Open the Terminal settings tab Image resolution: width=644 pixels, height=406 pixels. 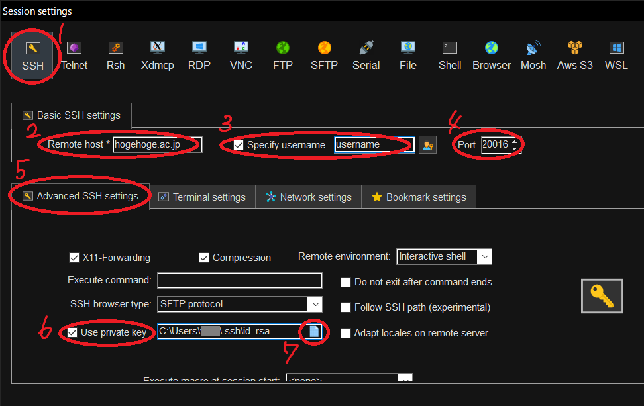tap(203, 197)
